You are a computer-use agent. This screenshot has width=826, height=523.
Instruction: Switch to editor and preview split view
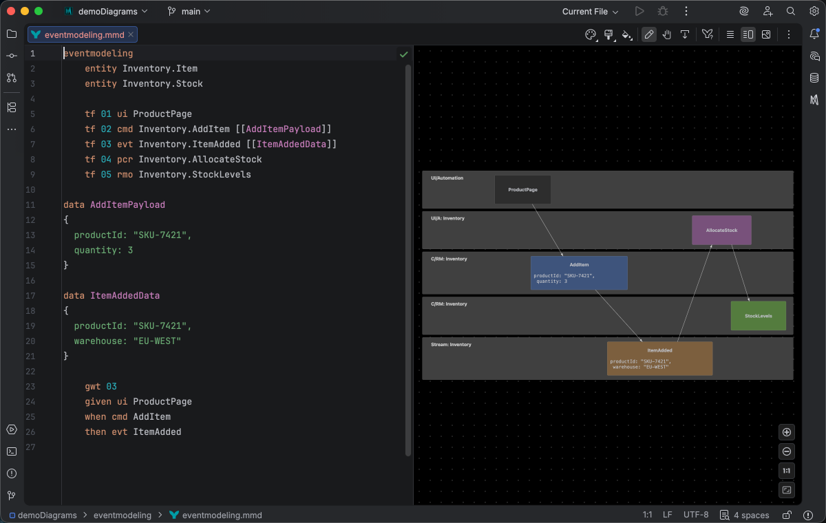click(x=748, y=34)
